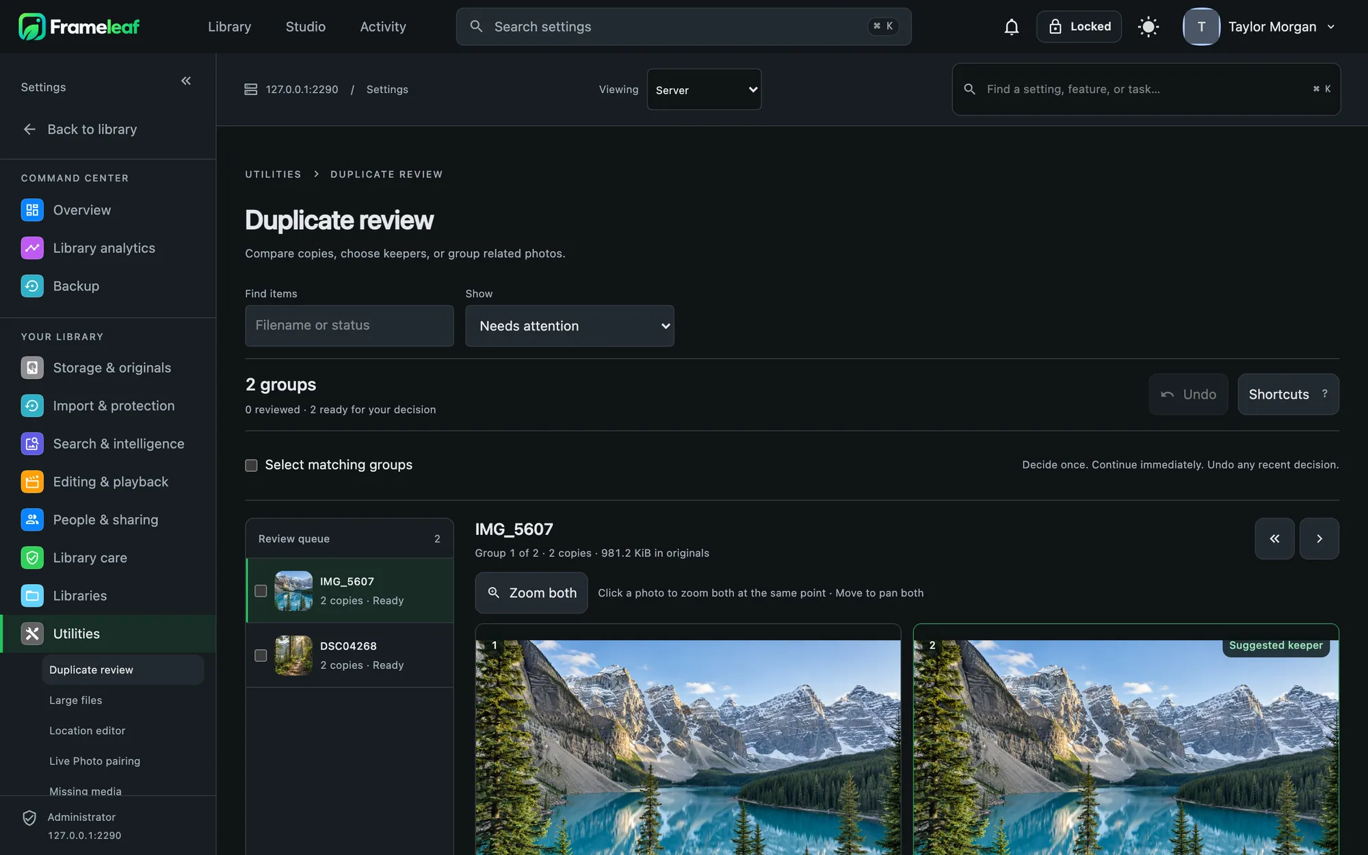Open the Overview section icon
The height and width of the screenshot is (855, 1368).
tap(32, 210)
